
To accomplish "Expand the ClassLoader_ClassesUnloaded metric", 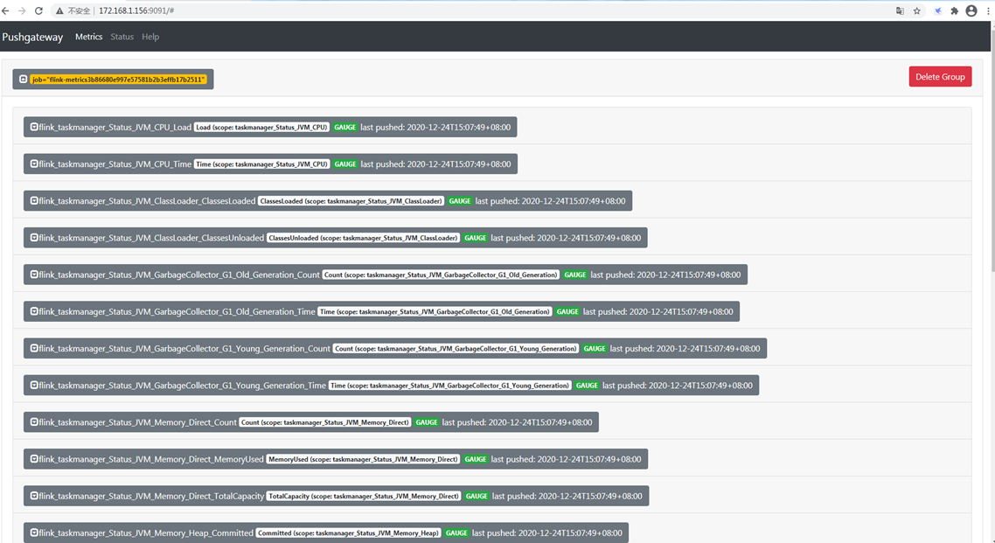I will (34, 237).
